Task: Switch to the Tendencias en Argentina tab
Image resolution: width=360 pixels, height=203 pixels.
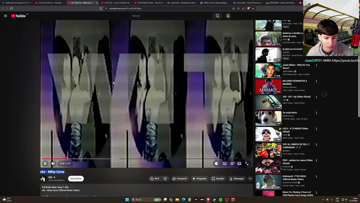Action: coord(16,3)
